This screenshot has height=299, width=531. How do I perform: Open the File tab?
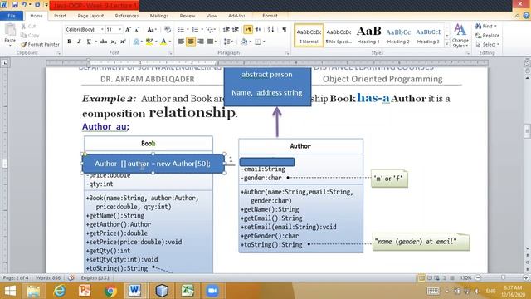click(x=12, y=16)
